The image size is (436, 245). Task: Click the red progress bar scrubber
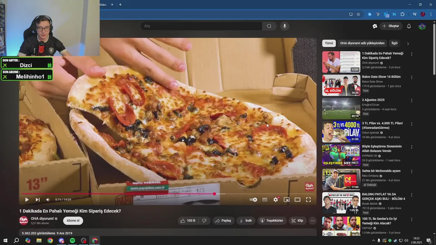click(x=214, y=194)
